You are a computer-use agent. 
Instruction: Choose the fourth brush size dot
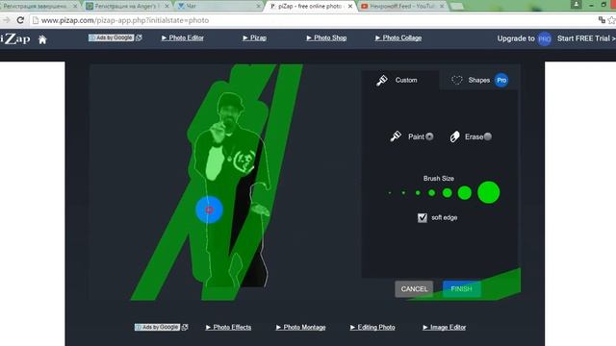click(x=432, y=193)
